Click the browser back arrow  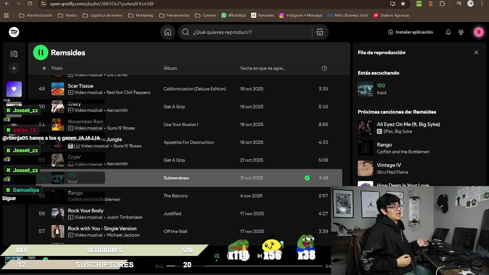coord(7,4)
